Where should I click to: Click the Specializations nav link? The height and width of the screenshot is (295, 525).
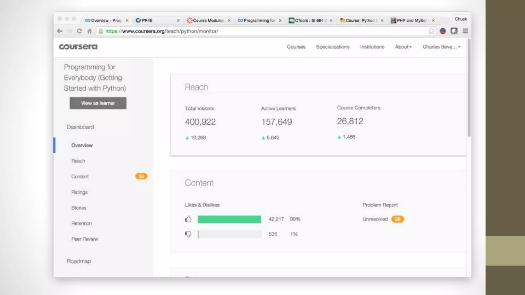coord(332,47)
